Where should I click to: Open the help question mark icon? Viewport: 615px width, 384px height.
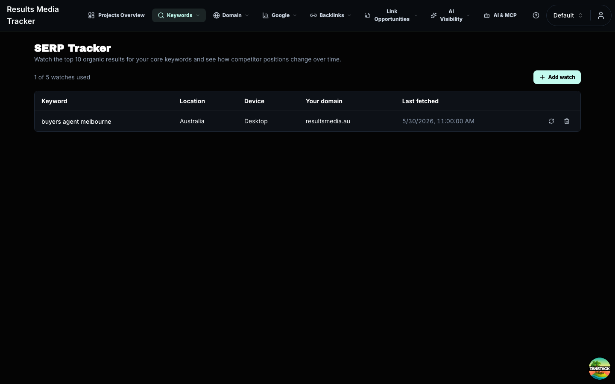tap(536, 15)
